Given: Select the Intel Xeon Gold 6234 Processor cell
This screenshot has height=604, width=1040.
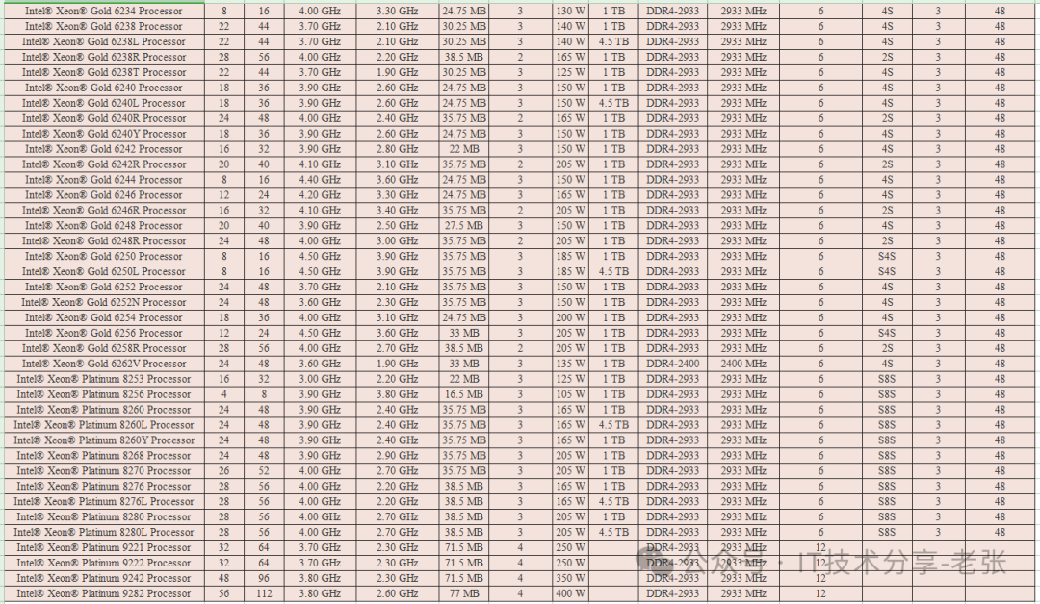Looking at the screenshot, I should pyautogui.click(x=103, y=12).
